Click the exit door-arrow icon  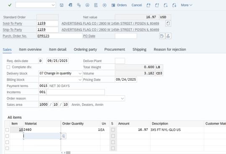(70, 5)
